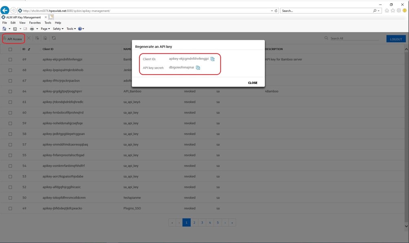Click the LOGOUT button

point(395,38)
